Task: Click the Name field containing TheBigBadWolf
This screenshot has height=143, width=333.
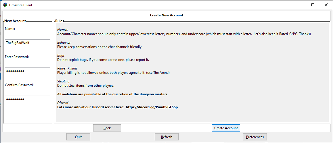Action: point(28,42)
